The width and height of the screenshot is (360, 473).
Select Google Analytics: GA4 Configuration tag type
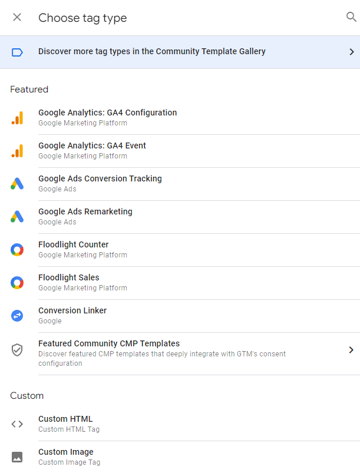(180, 118)
